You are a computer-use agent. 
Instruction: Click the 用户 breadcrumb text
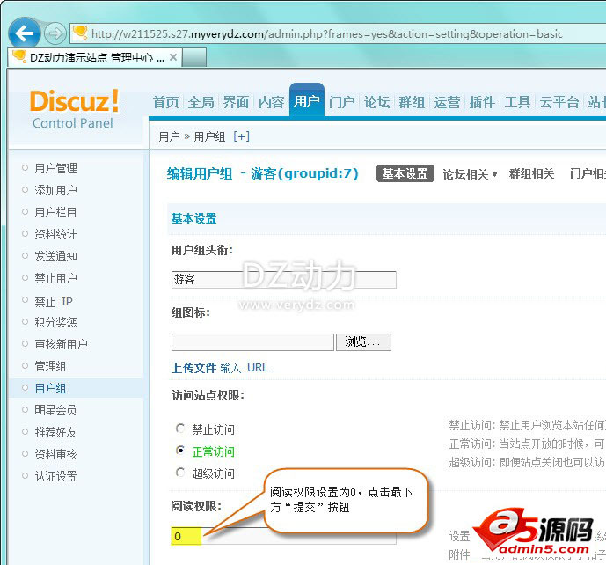[169, 136]
